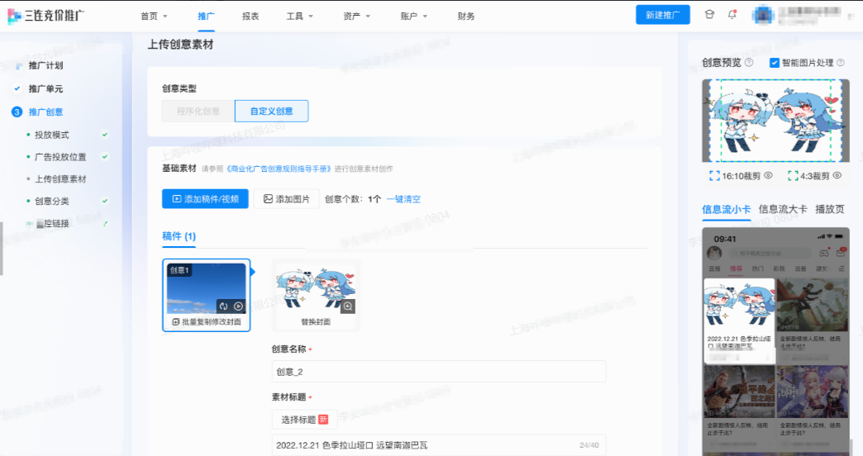863x456 pixels.
Task: Click the user avatar in header
Action: click(763, 15)
